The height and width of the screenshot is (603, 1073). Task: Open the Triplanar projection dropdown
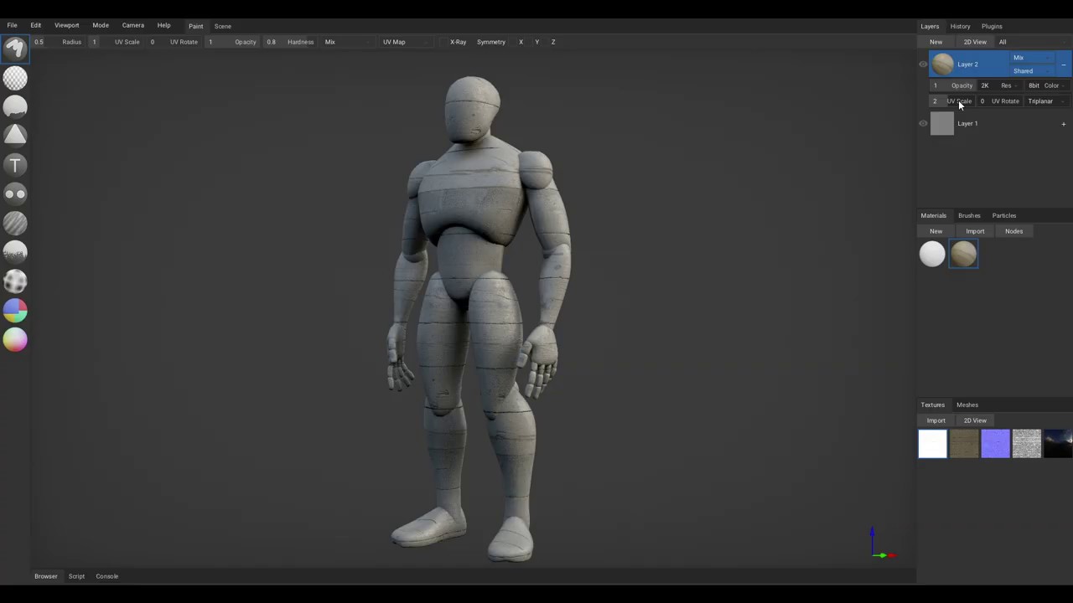coord(1045,101)
